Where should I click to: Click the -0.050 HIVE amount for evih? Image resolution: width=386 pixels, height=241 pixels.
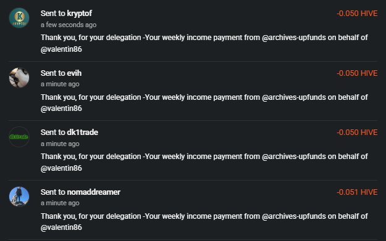(357, 73)
